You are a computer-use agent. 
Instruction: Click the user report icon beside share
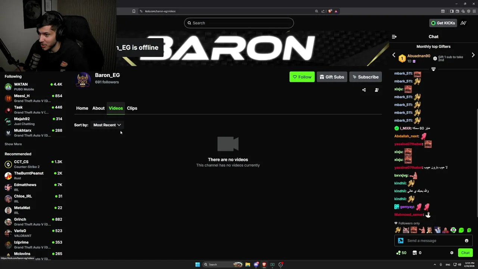point(376,90)
